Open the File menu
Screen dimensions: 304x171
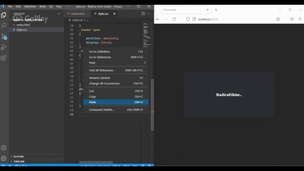[10, 6]
